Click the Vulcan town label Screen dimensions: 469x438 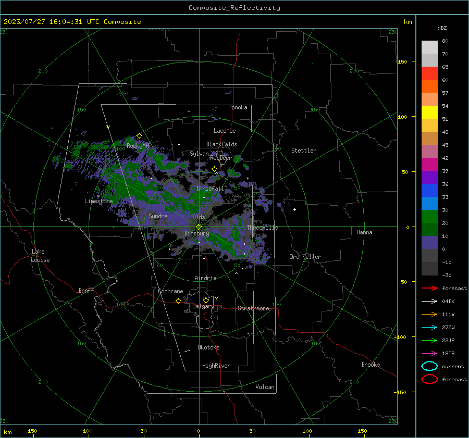click(265, 387)
